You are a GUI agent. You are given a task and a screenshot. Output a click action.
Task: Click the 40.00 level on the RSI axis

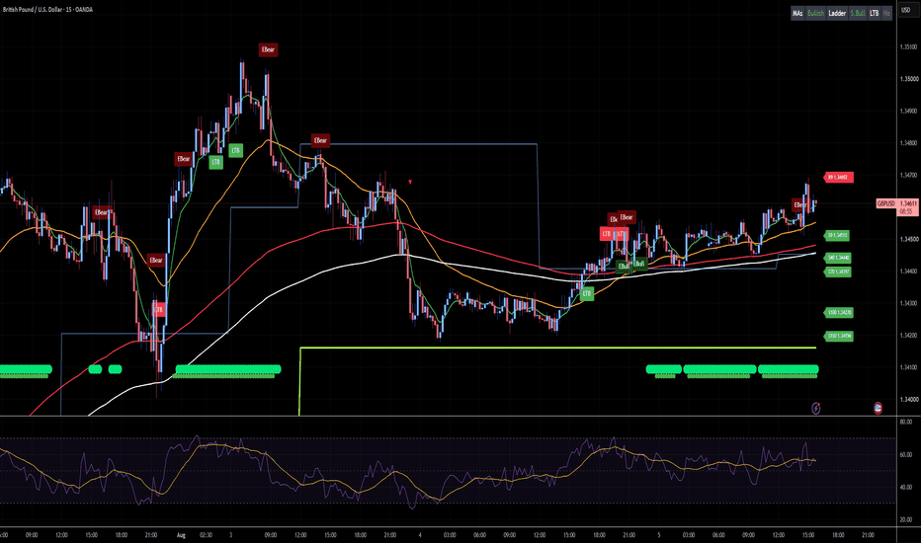tap(906, 487)
